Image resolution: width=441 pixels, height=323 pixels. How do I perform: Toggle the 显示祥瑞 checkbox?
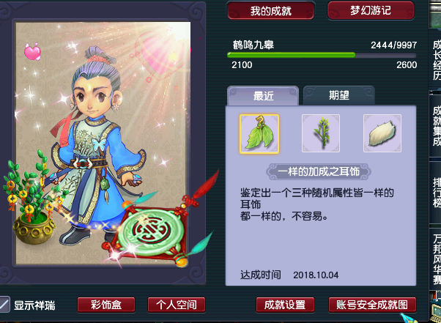(x=5, y=305)
